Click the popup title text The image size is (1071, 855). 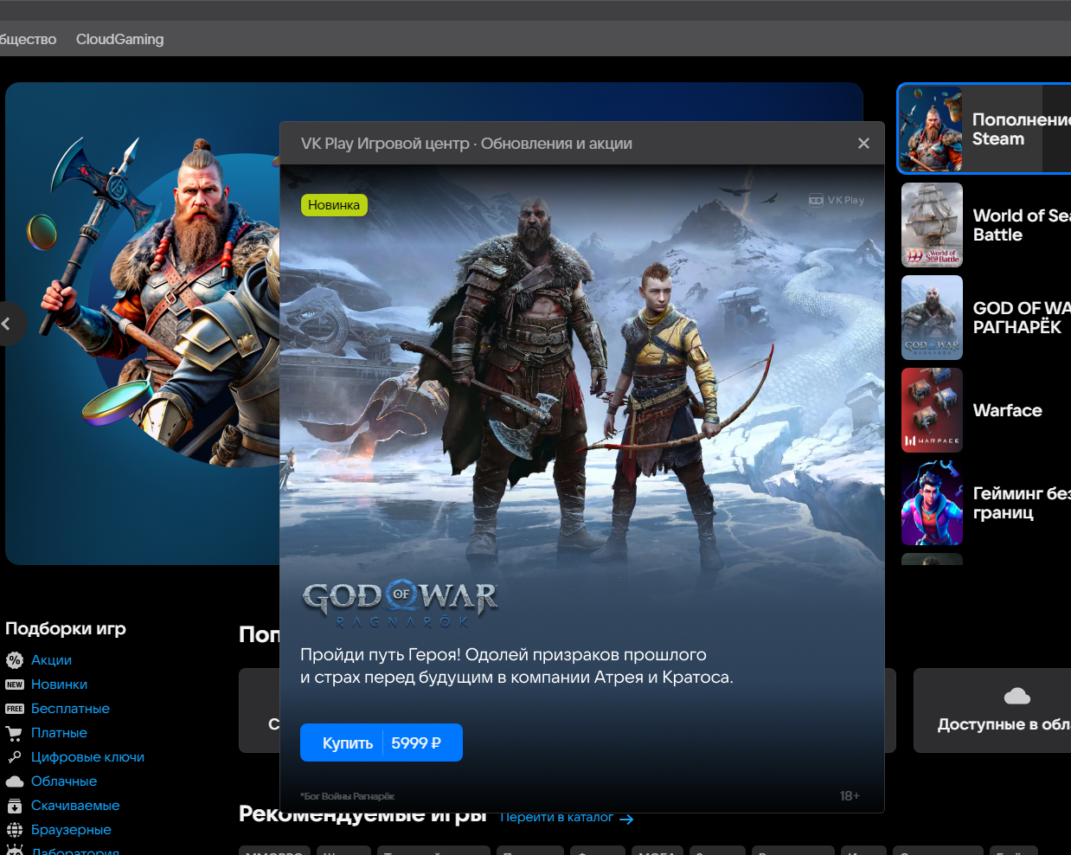(466, 143)
